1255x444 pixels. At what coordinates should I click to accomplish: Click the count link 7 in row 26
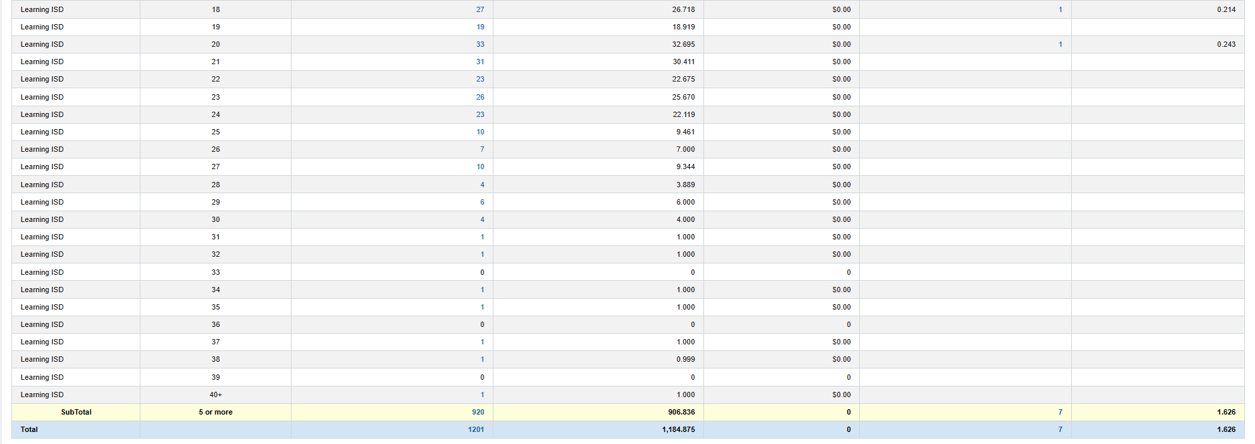tap(481, 149)
